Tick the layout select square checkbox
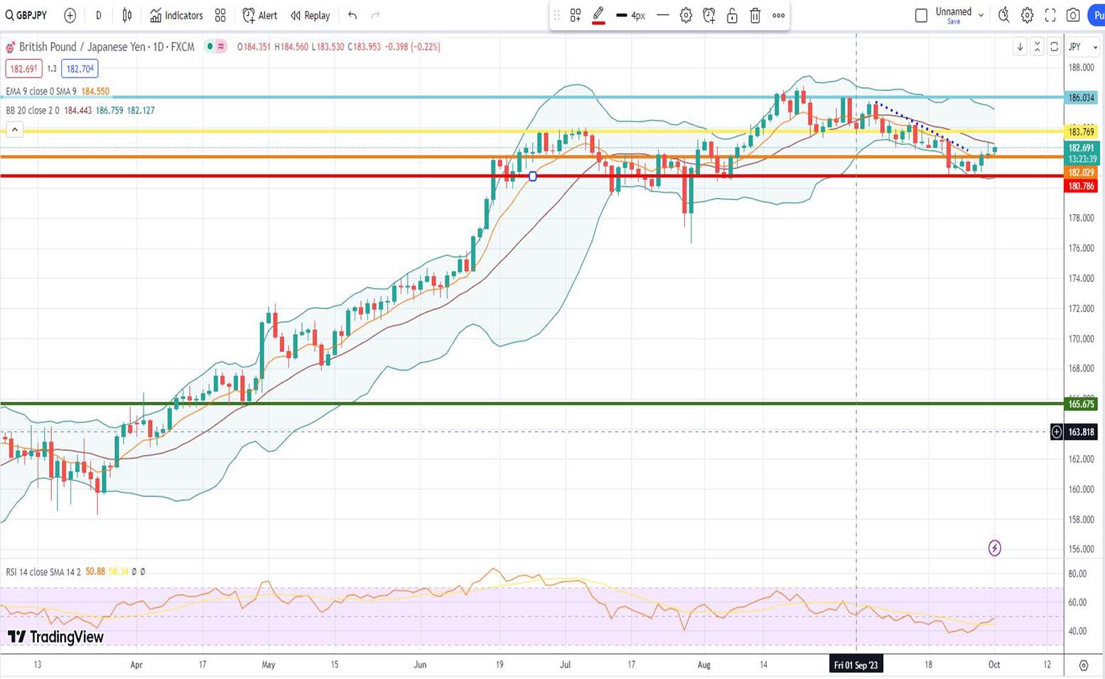The height and width of the screenshot is (679, 1105). pos(921,15)
